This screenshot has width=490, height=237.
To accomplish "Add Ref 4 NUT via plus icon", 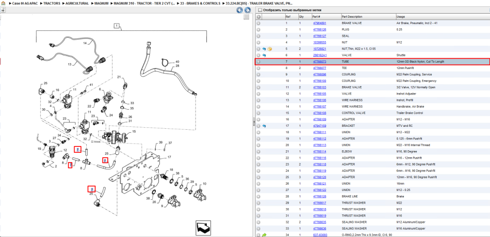I will coord(258,43).
